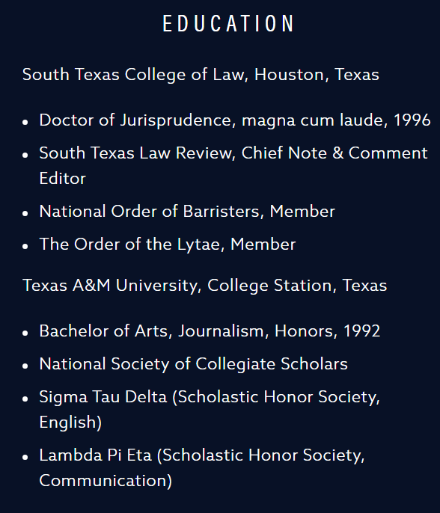Click Sigma Tau Delta list item
The image size is (440, 513).
pyautogui.click(x=210, y=409)
